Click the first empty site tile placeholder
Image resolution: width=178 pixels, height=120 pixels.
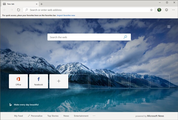click(x=79, y=81)
